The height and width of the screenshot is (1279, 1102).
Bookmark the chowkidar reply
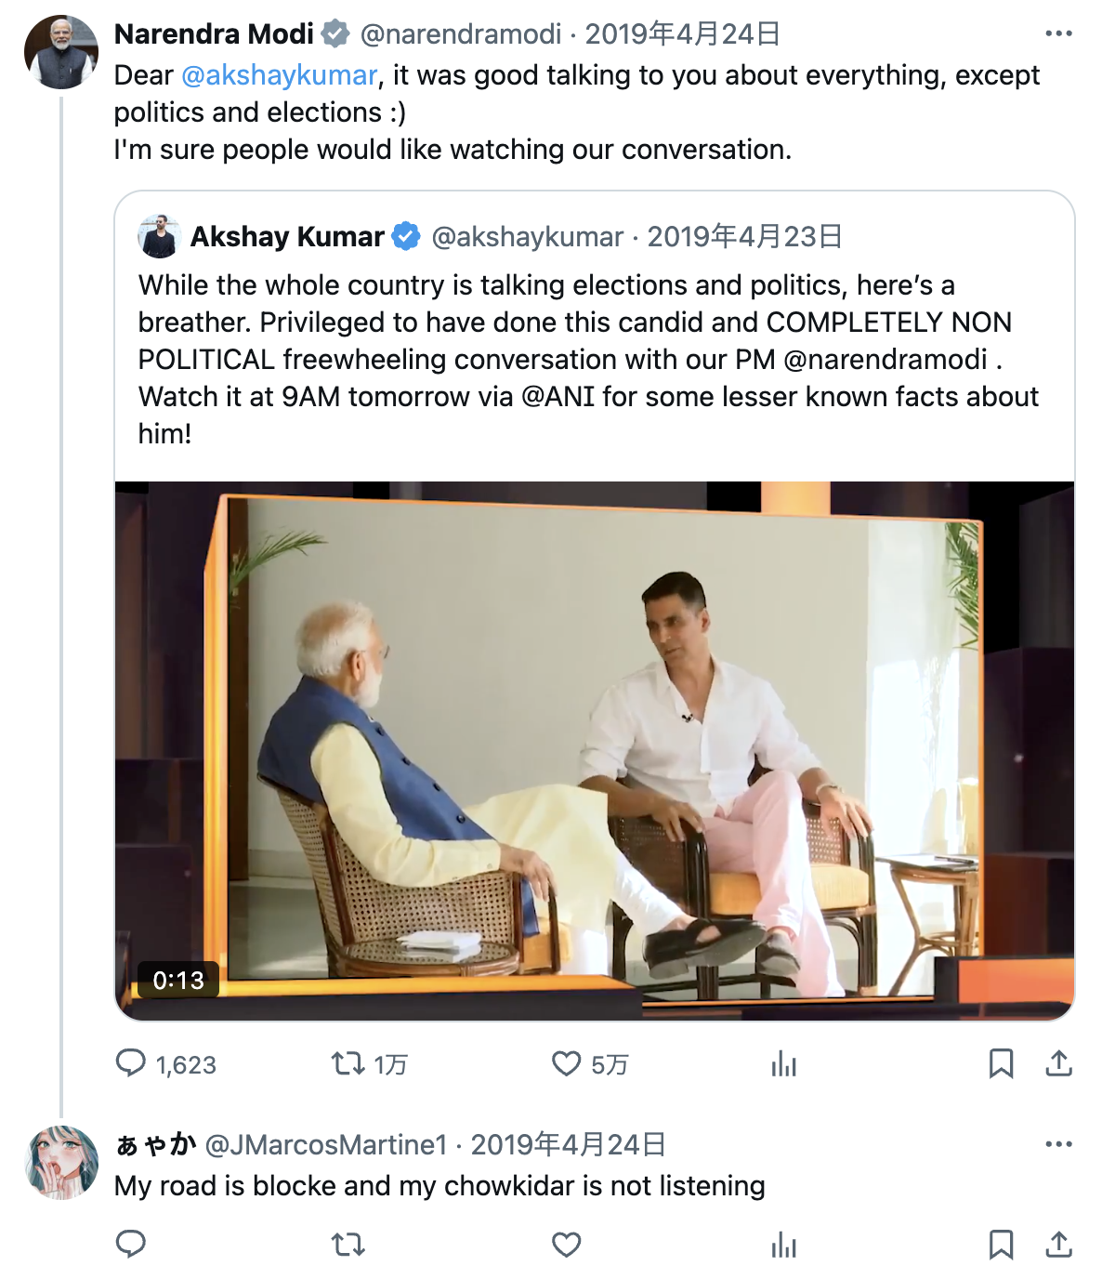pos(1001,1244)
